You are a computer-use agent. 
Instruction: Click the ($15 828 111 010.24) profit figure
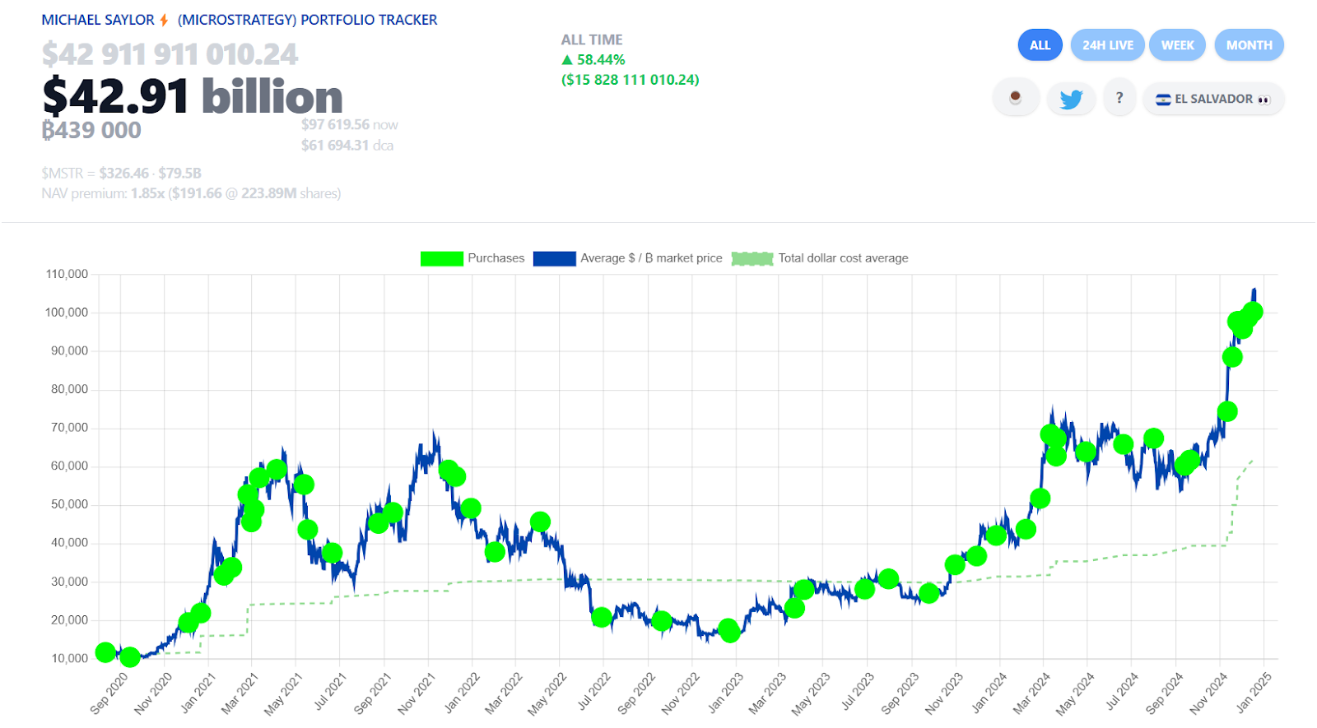[x=631, y=80]
